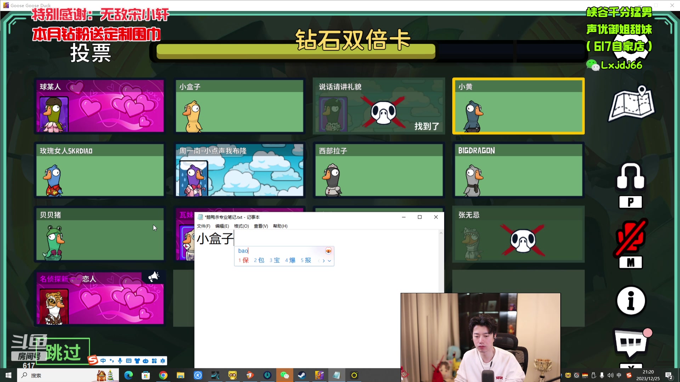The width and height of the screenshot is (680, 382).
Task: Open File Explorer from the taskbar
Action: (180, 375)
